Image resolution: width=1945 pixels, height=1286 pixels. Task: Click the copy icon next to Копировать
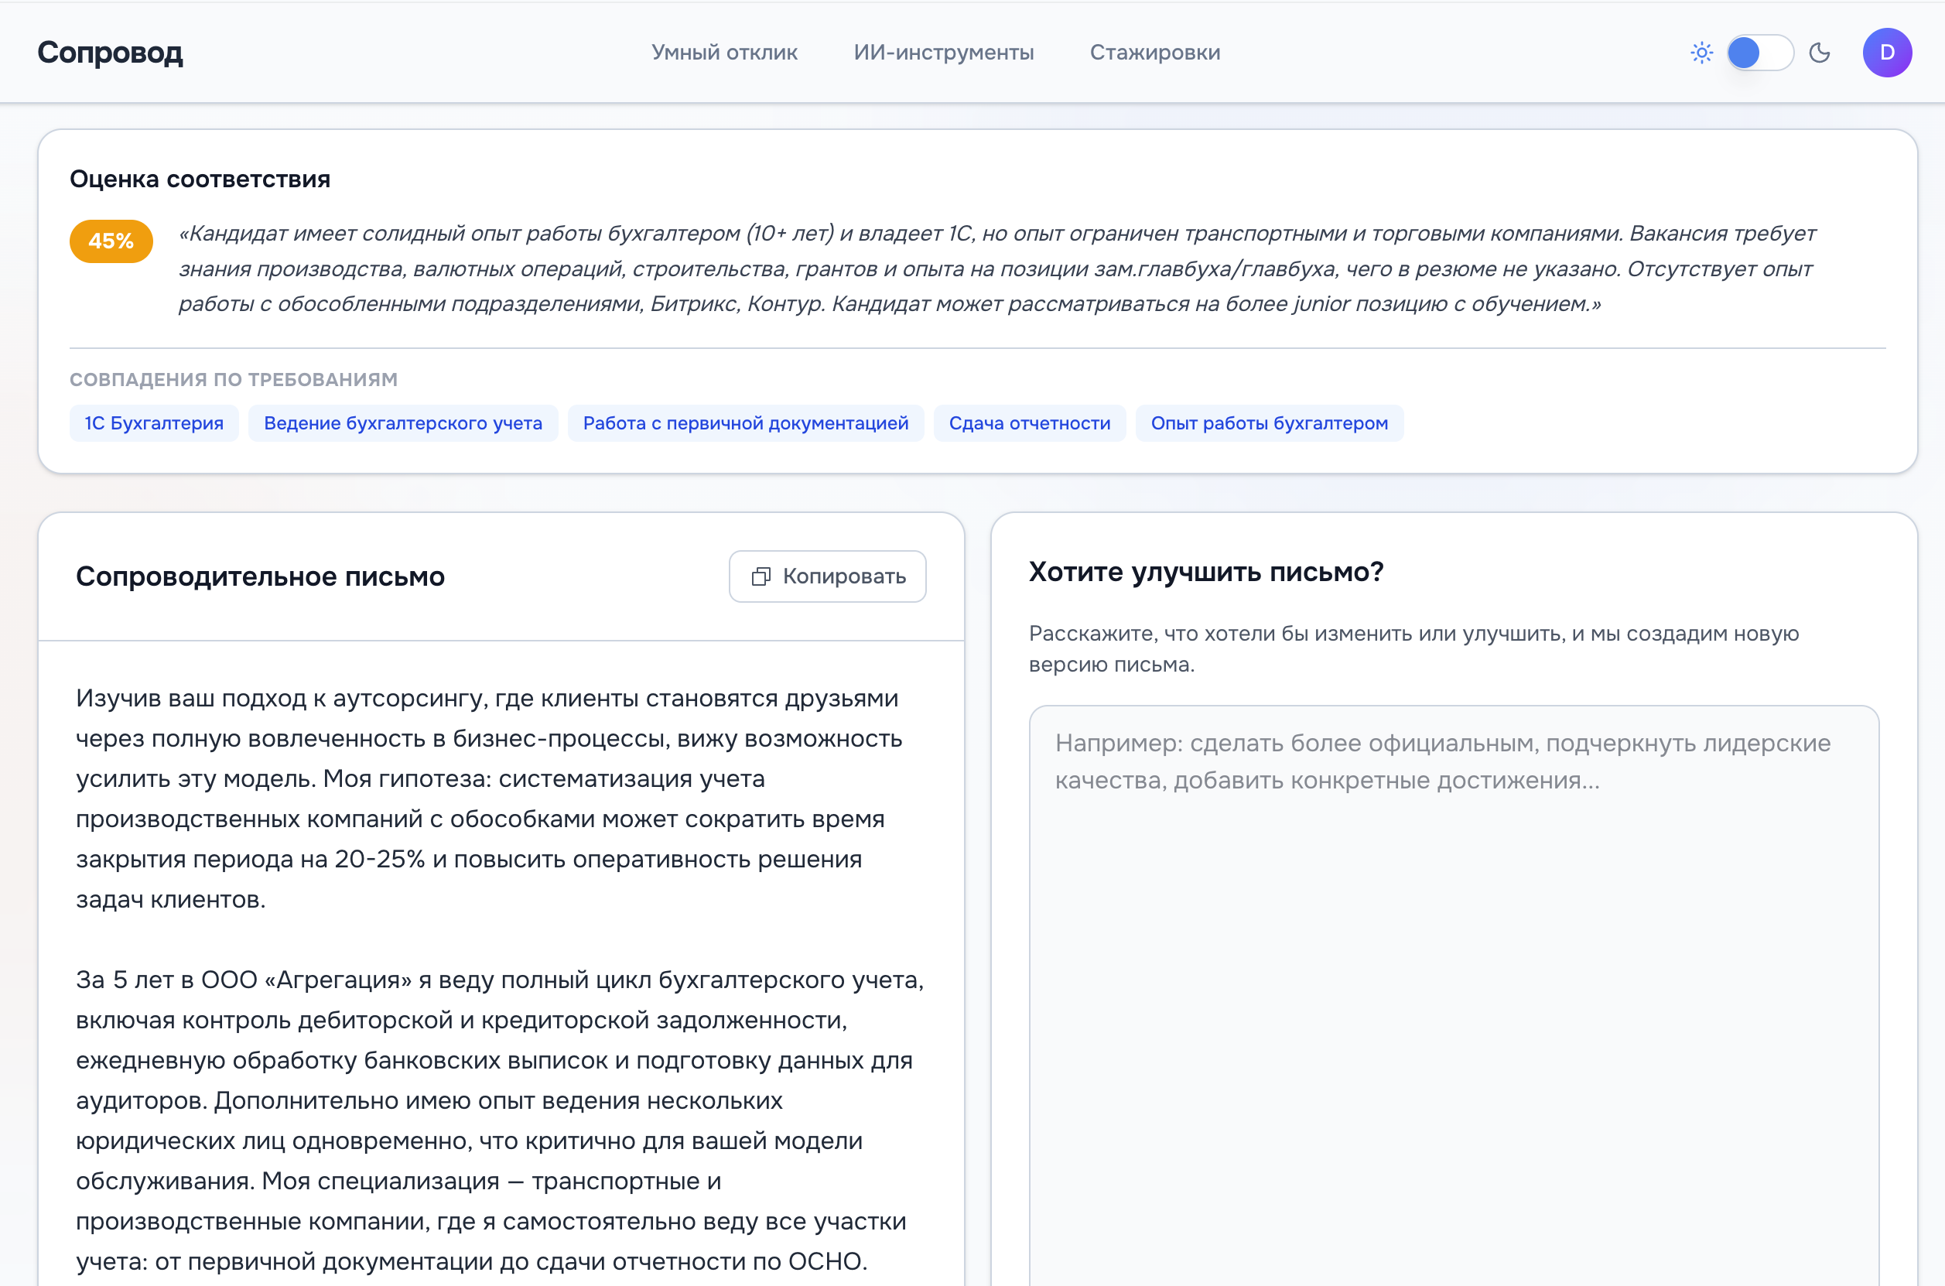click(x=761, y=576)
